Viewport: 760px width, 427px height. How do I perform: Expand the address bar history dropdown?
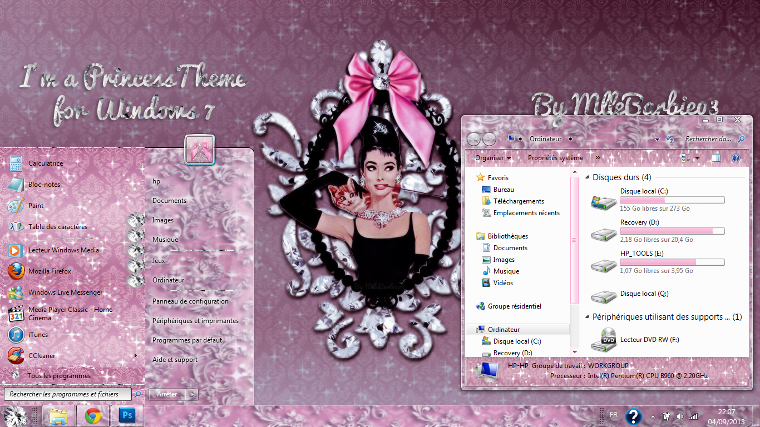click(657, 139)
